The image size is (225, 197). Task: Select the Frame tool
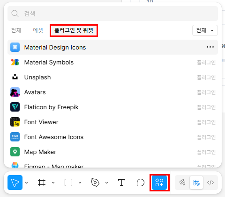pyautogui.click(x=42, y=183)
